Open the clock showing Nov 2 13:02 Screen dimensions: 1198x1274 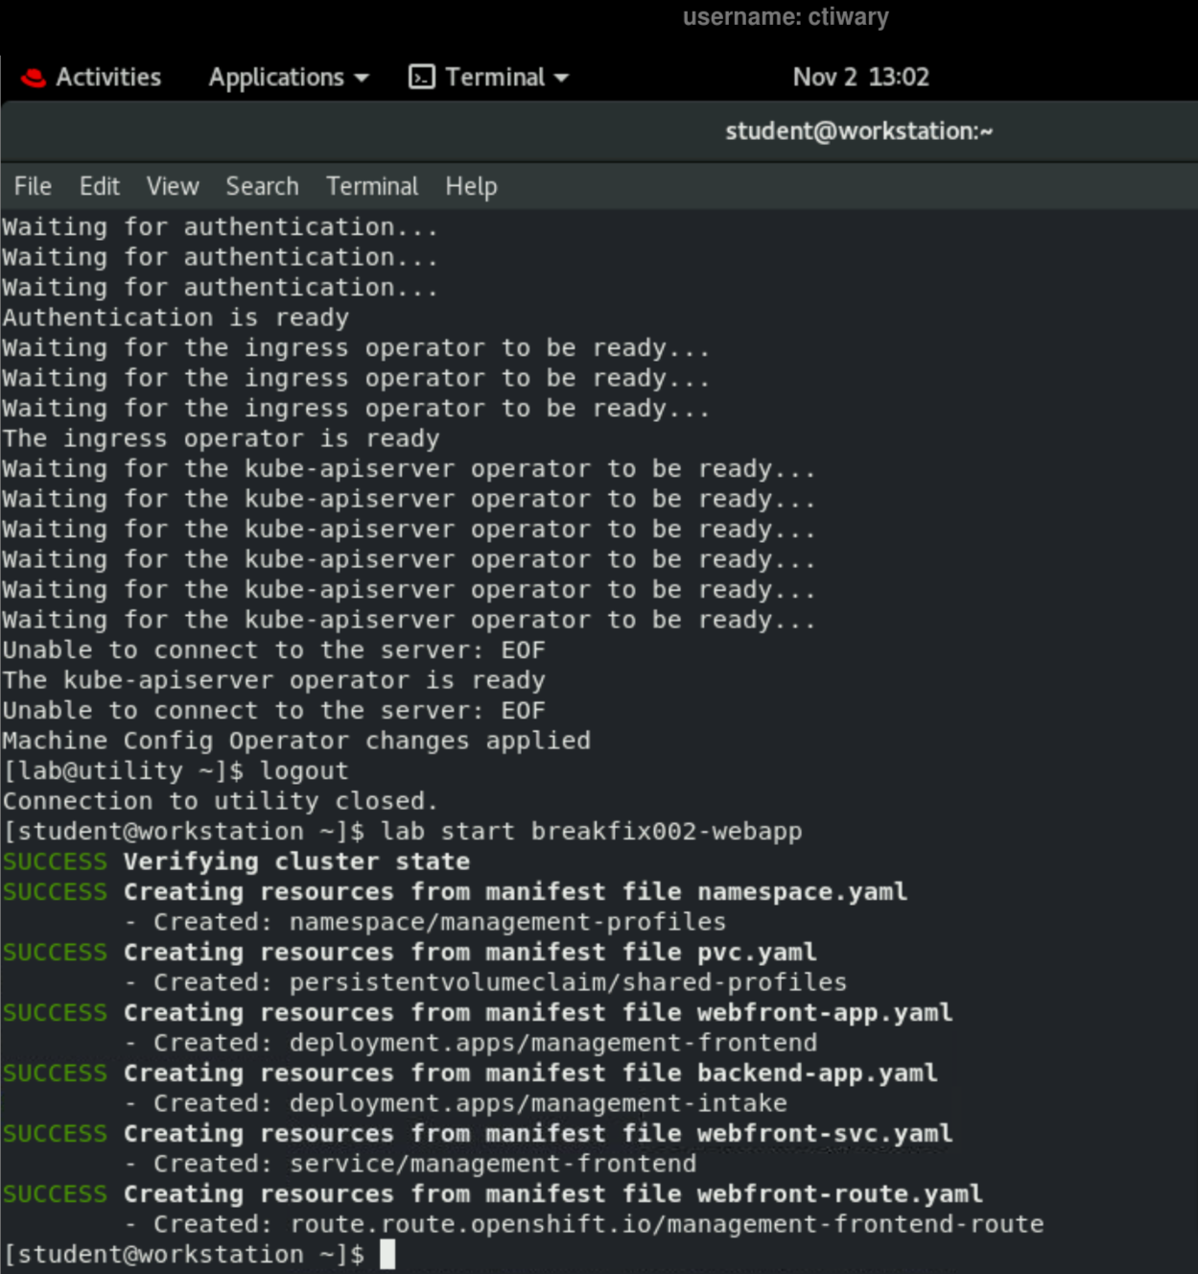click(858, 77)
